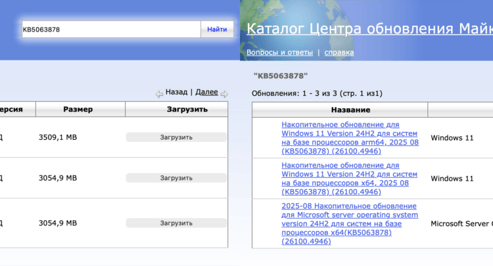Click the Найти search button
Screen dimensions: 493x266
[x=217, y=29]
